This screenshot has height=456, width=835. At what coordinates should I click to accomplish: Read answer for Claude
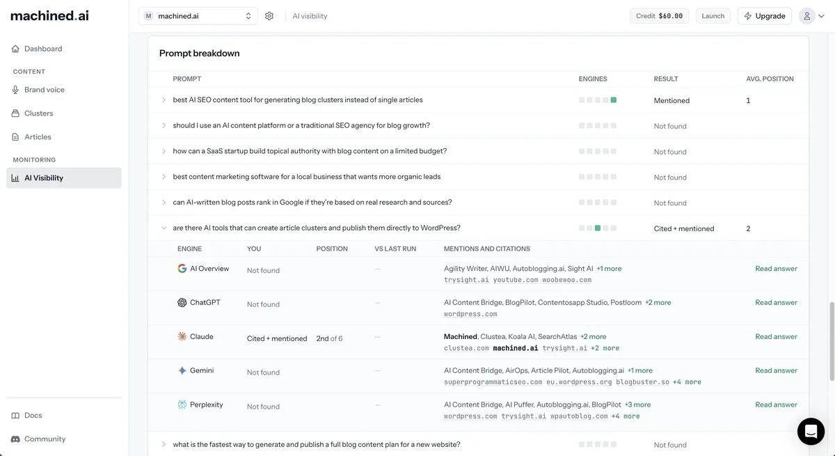pos(776,337)
